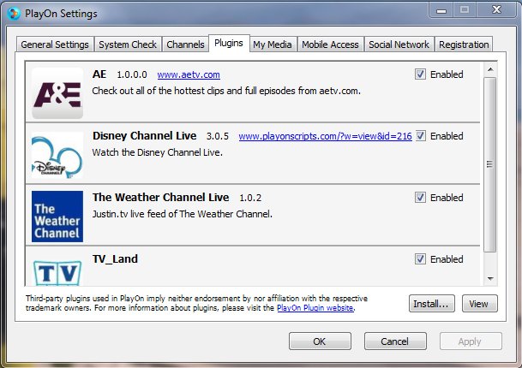Screen dimensions: 522x368
Task: Click the Apply button
Action: coord(471,341)
